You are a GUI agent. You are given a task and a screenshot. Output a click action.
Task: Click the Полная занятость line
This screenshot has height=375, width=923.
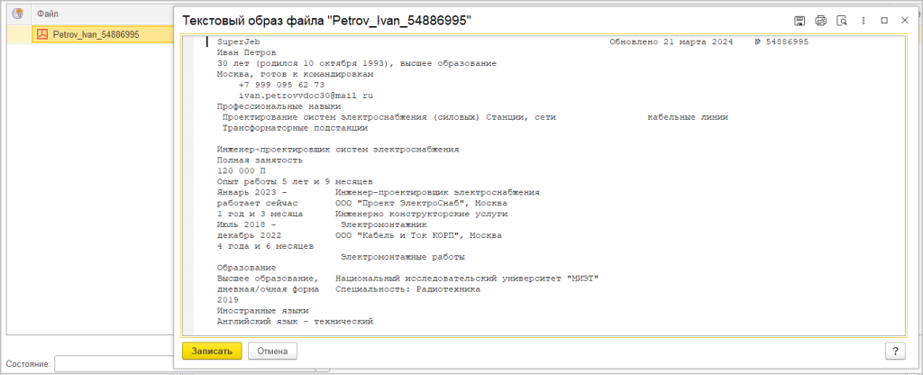pyautogui.click(x=260, y=160)
